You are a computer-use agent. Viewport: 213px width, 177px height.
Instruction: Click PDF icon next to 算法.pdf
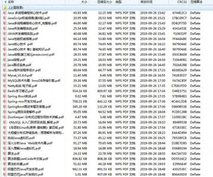click(5, 153)
